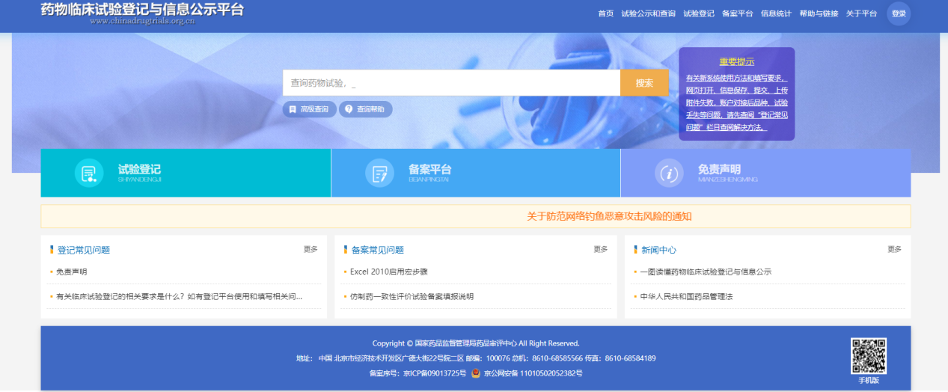948x392 pixels.
Task: Click the 备案平台 document icon
Action: click(x=379, y=174)
